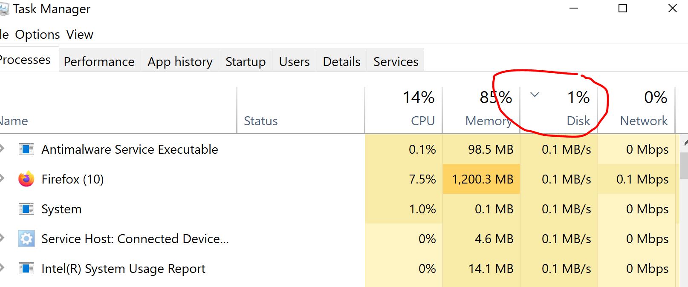688x287 pixels.
Task: Open the Options menu
Action: (x=37, y=34)
